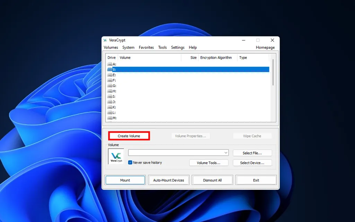
Task: Select the H: drive icon
Action: pos(110,91)
